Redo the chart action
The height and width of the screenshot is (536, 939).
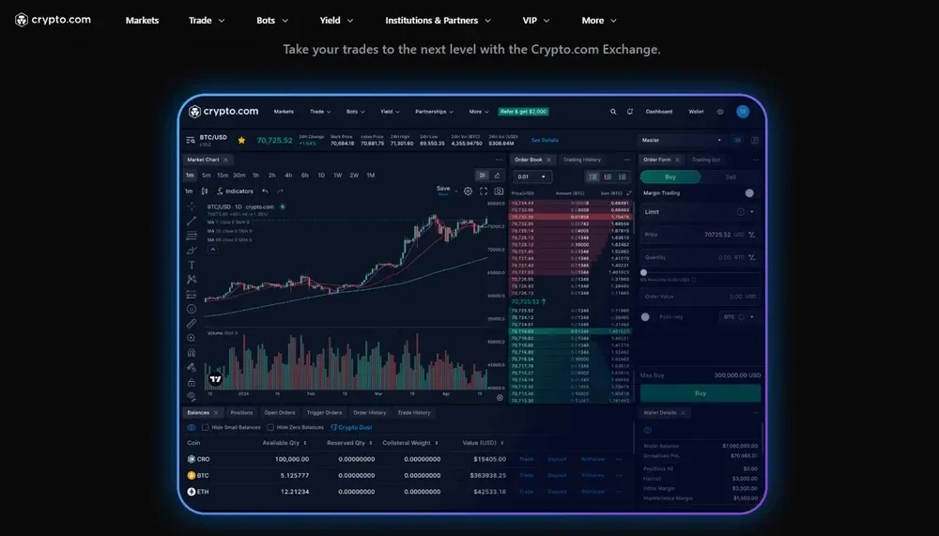(280, 191)
